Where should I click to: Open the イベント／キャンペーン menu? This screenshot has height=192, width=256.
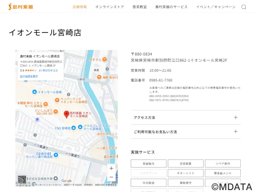point(216,7)
